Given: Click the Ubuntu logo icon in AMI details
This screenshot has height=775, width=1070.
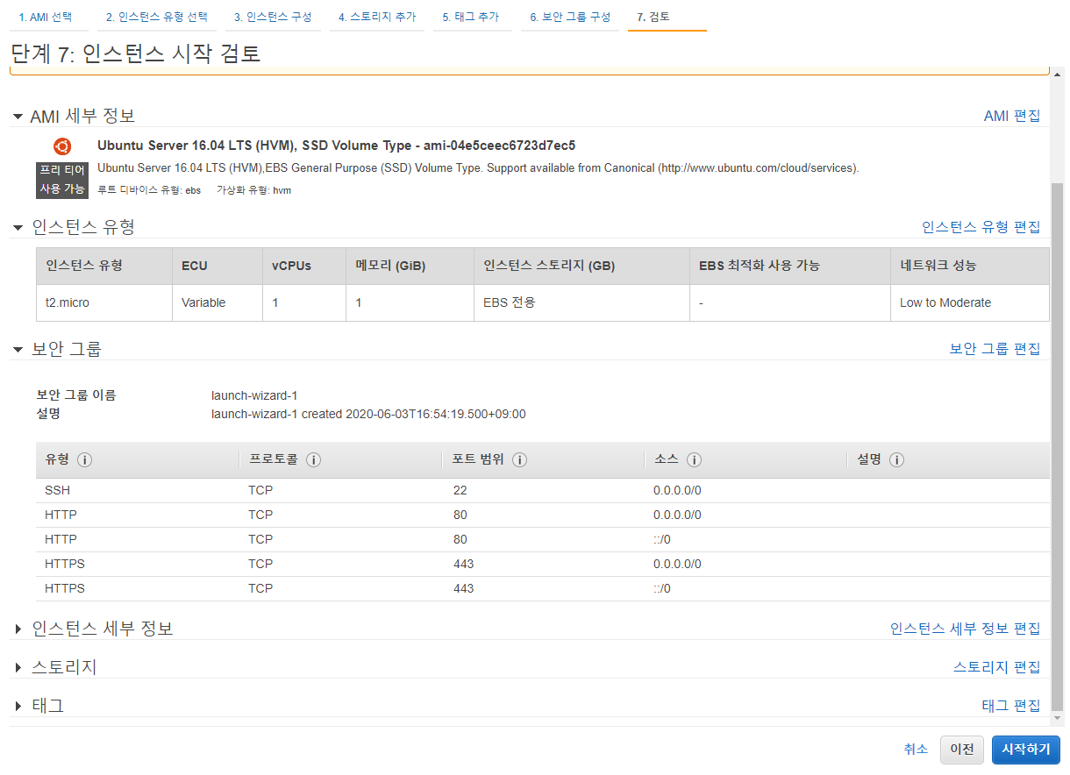Looking at the screenshot, I should [62, 146].
